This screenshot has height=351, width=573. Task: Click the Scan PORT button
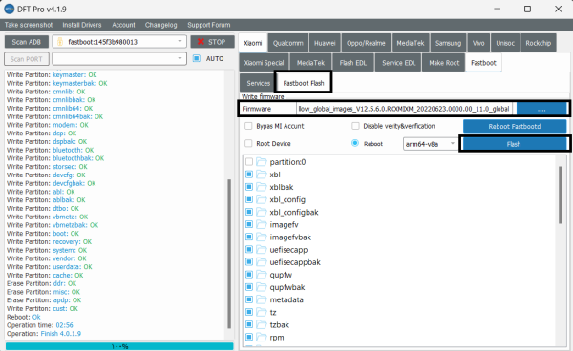[27, 59]
